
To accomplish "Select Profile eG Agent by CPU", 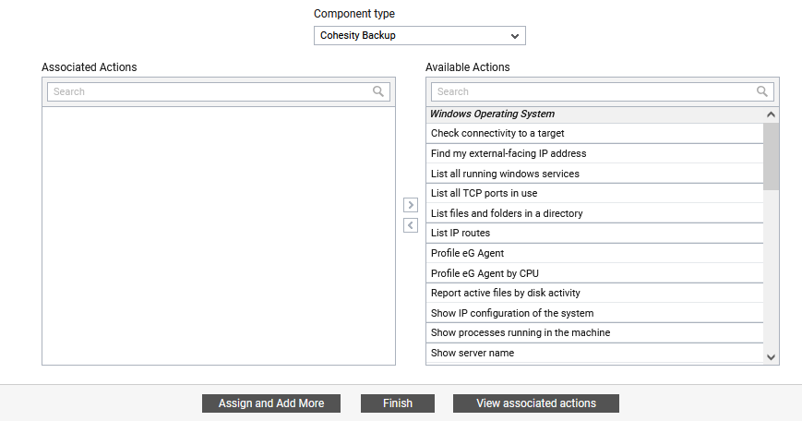I will pos(595,273).
